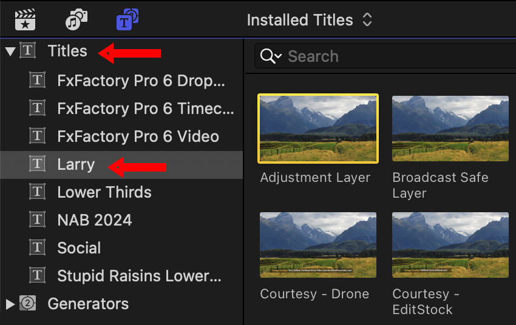This screenshot has width=516, height=325.
Task: Select Stupid Raisins Lower category
Action: 139,275
